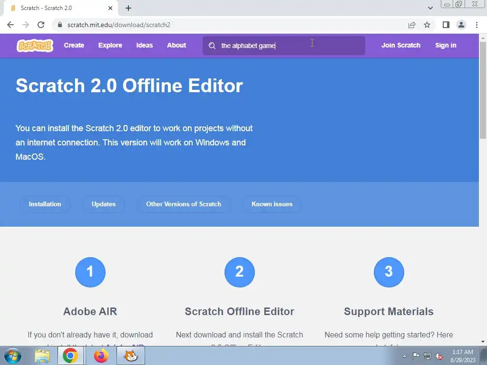Go back using browser back arrow
The width and height of the screenshot is (487, 365).
pyautogui.click(x=10, y=25)
